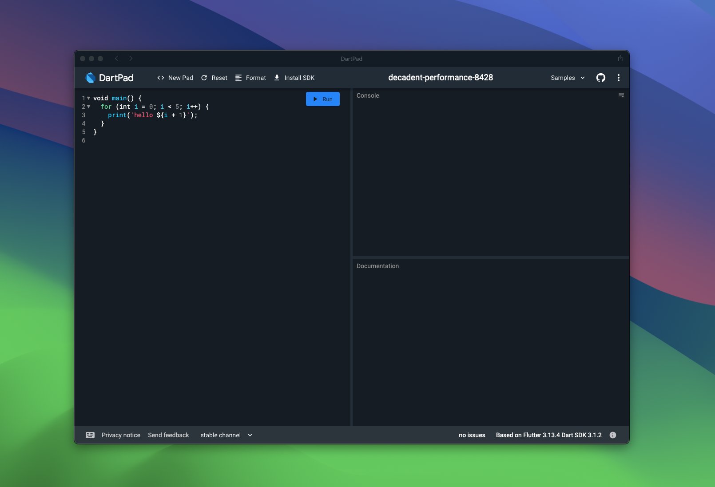Click the info icon in the status bar
715x487 pixels.
pyautogui.click(x=613, y=435)
